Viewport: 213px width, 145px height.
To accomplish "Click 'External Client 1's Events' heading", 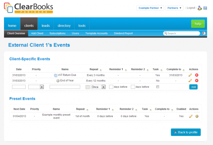I will pyautogui.click(x=39, y=45).
